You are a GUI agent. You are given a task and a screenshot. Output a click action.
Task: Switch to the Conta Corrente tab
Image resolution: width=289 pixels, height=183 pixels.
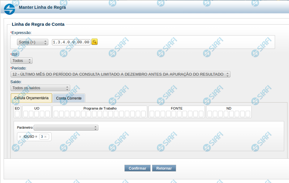(69, 98)
